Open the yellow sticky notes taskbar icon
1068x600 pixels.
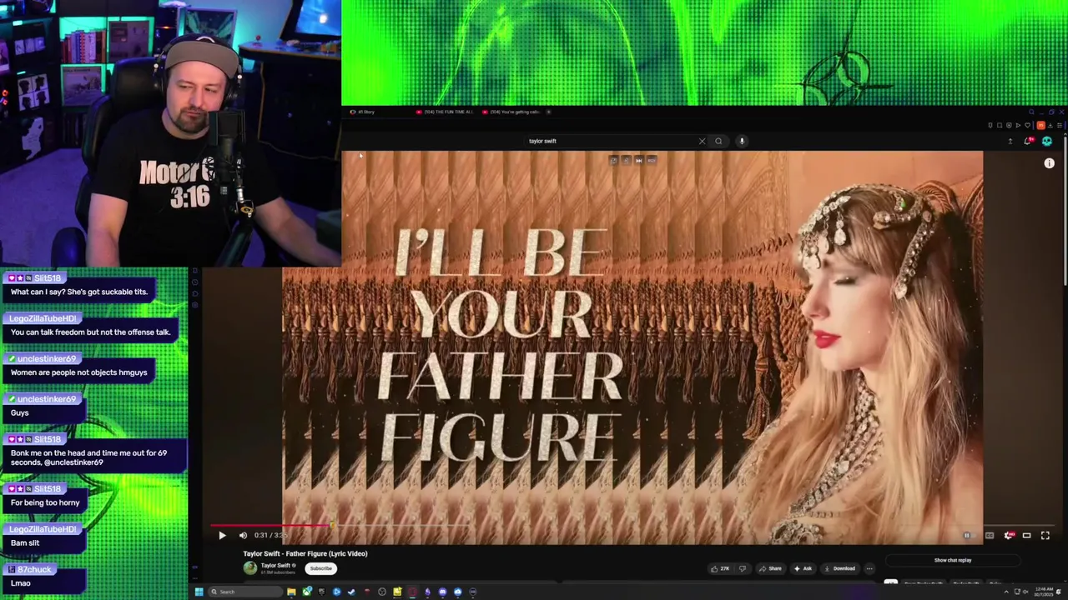(397, 592)
